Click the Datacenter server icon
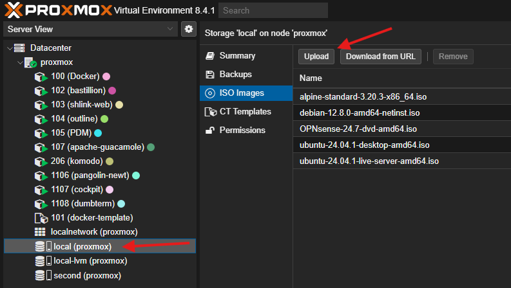Image resolution: width=511 pixels, height=288 pixels. point(19,48)
